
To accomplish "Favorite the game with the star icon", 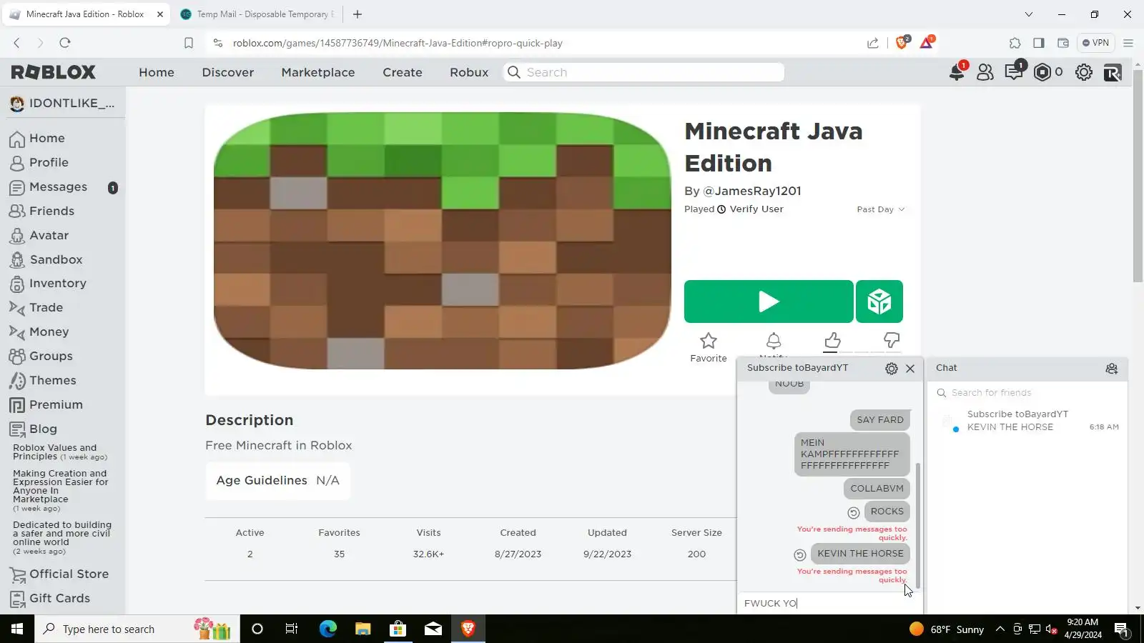I will [x=709, y=341].
